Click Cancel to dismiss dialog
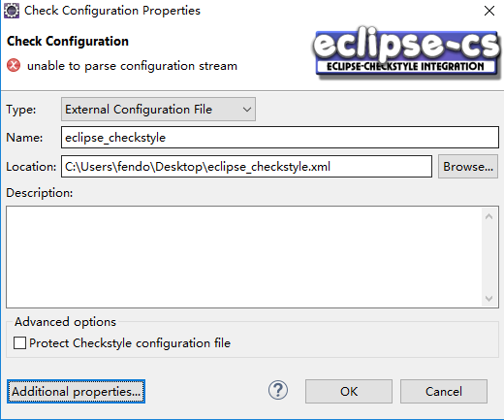 [x=444, y=392]
